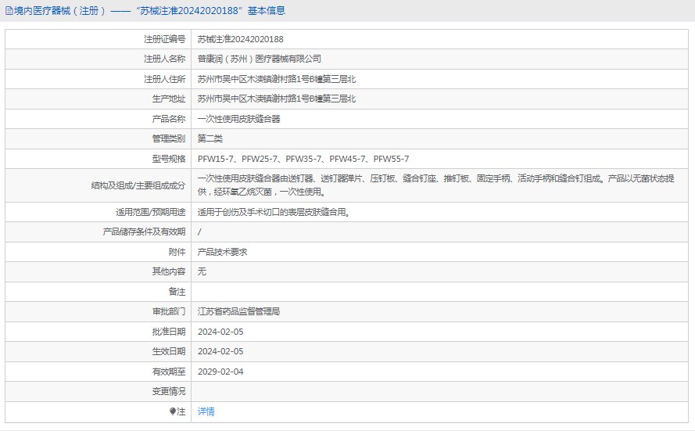Click the 备注 label
Viewport: 695px width, 431px height.
click(x=177, y=292)
